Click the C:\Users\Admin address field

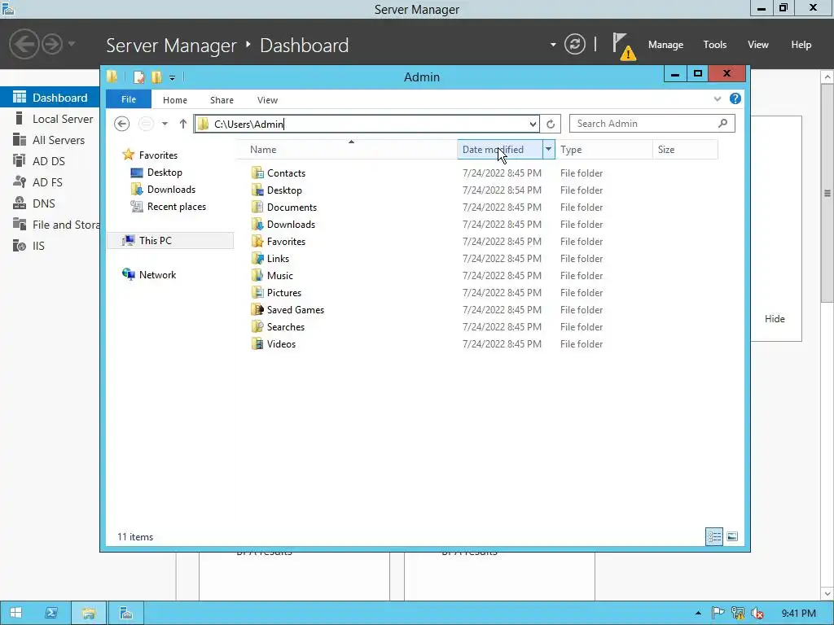(366, 124)
